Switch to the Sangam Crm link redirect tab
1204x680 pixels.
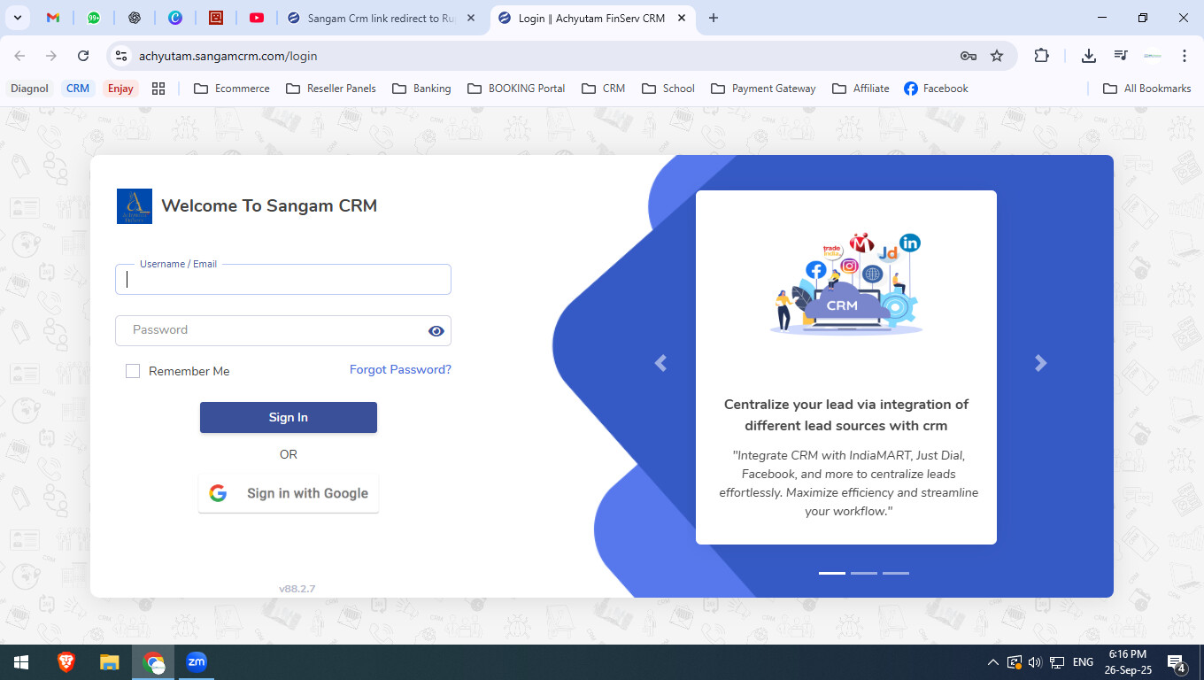pos(372,18)
